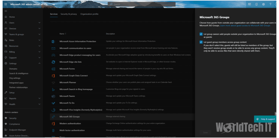Open Microsoft Viva Insights row
279x138 pixels.
(81, 110)
